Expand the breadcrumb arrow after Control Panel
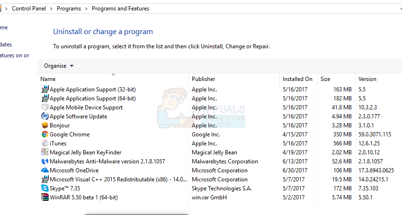 [x=52, y=9]
